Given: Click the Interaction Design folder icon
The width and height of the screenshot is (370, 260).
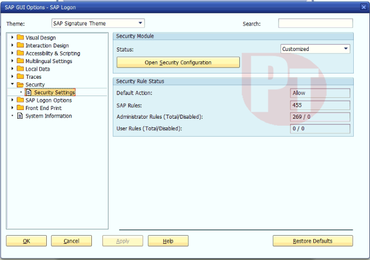Looking at the screenshot, I should pos(20,45).
